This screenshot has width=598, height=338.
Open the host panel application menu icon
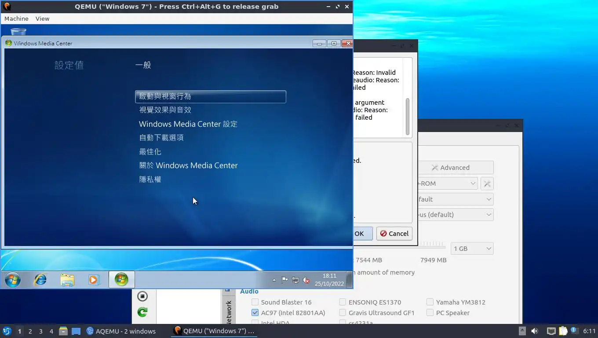pos(7,331)
